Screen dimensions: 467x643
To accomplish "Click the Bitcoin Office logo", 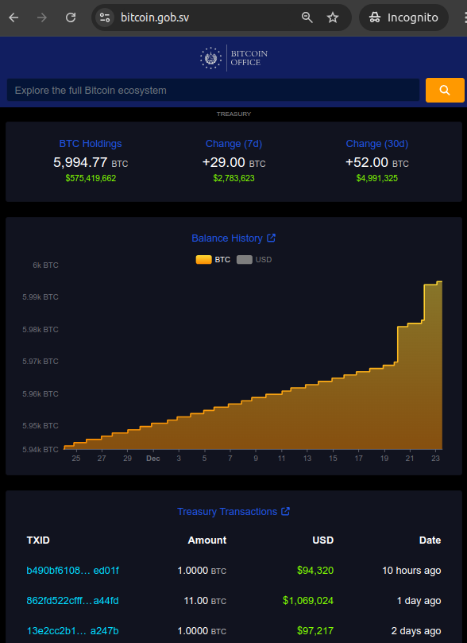I will coord(234,58).
